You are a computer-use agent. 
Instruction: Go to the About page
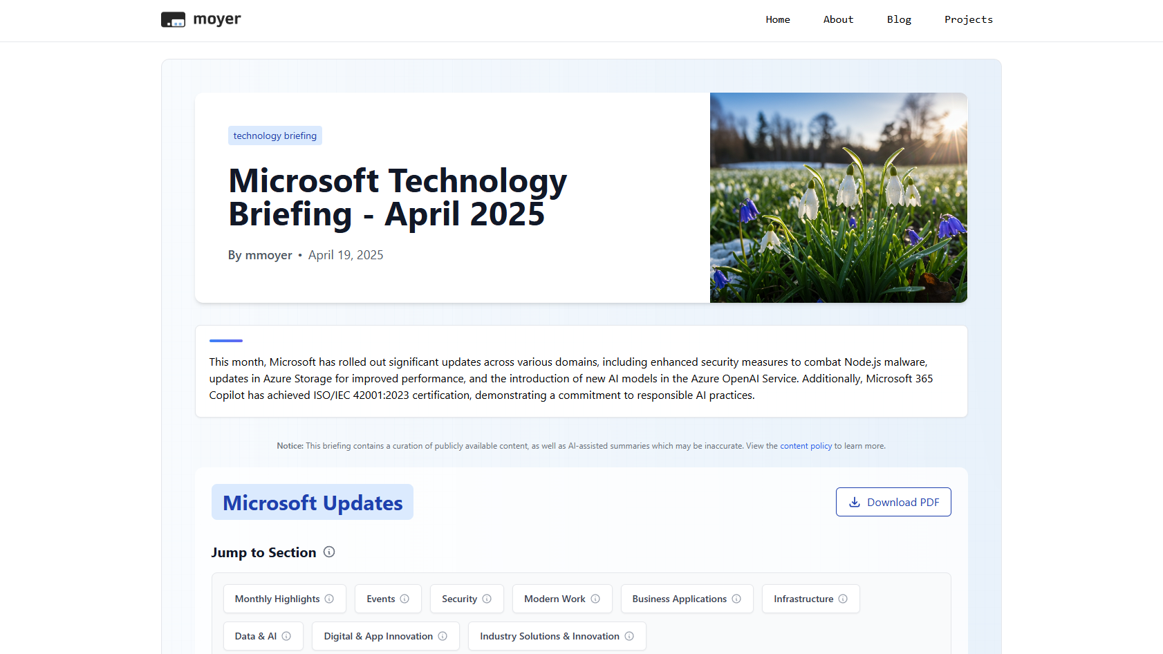838,19
